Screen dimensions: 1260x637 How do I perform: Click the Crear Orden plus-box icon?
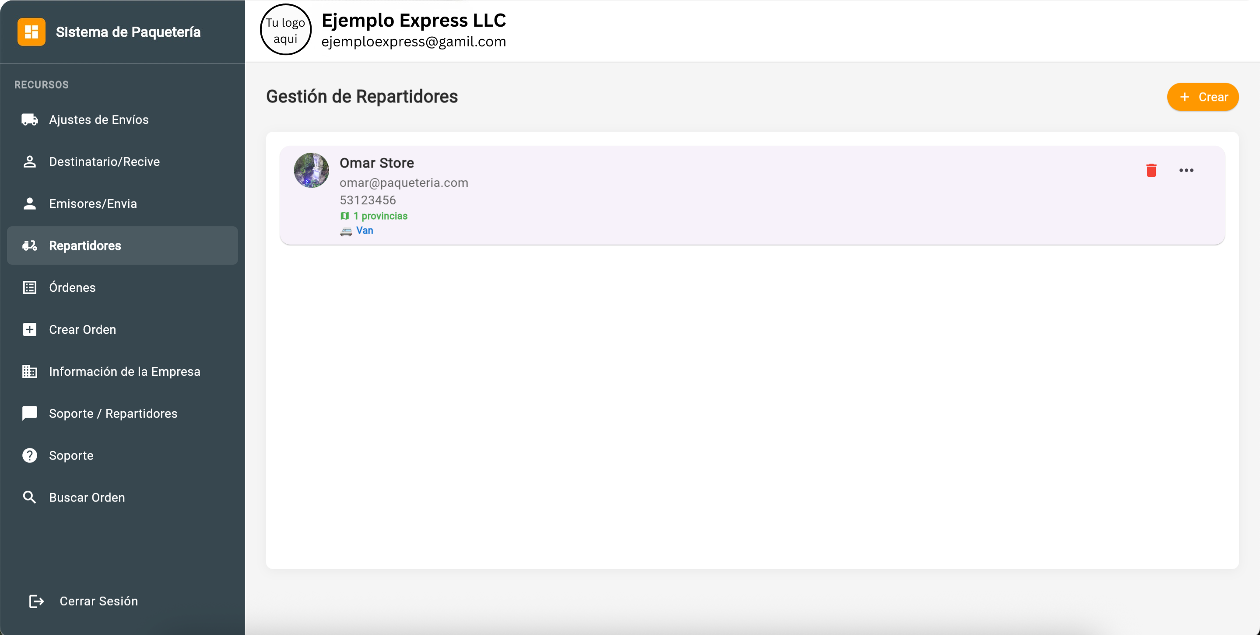[x=30, y=329]
